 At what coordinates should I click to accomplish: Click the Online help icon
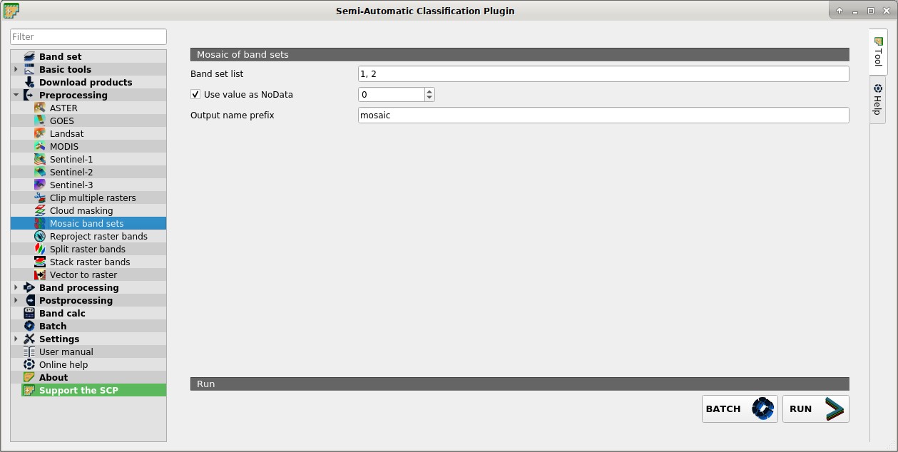pyautogui.click(x=29, y=364)
